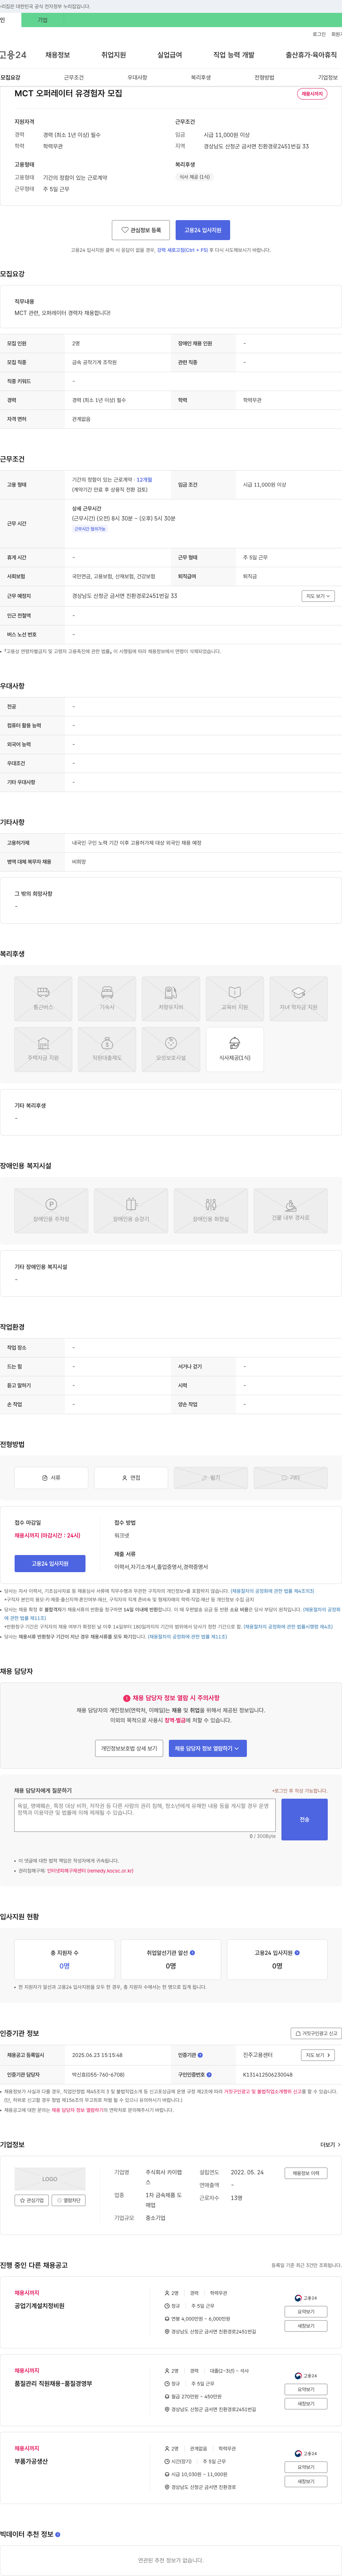Click 요약보기 for 품질관리 직원채용
342x2576 pixels.
[306, 2389]
